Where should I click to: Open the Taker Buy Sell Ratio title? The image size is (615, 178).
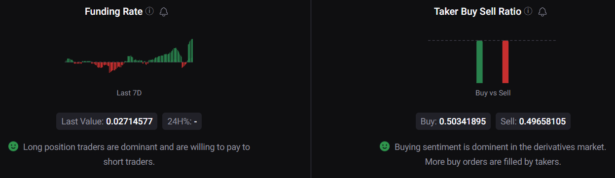(477, 11)
